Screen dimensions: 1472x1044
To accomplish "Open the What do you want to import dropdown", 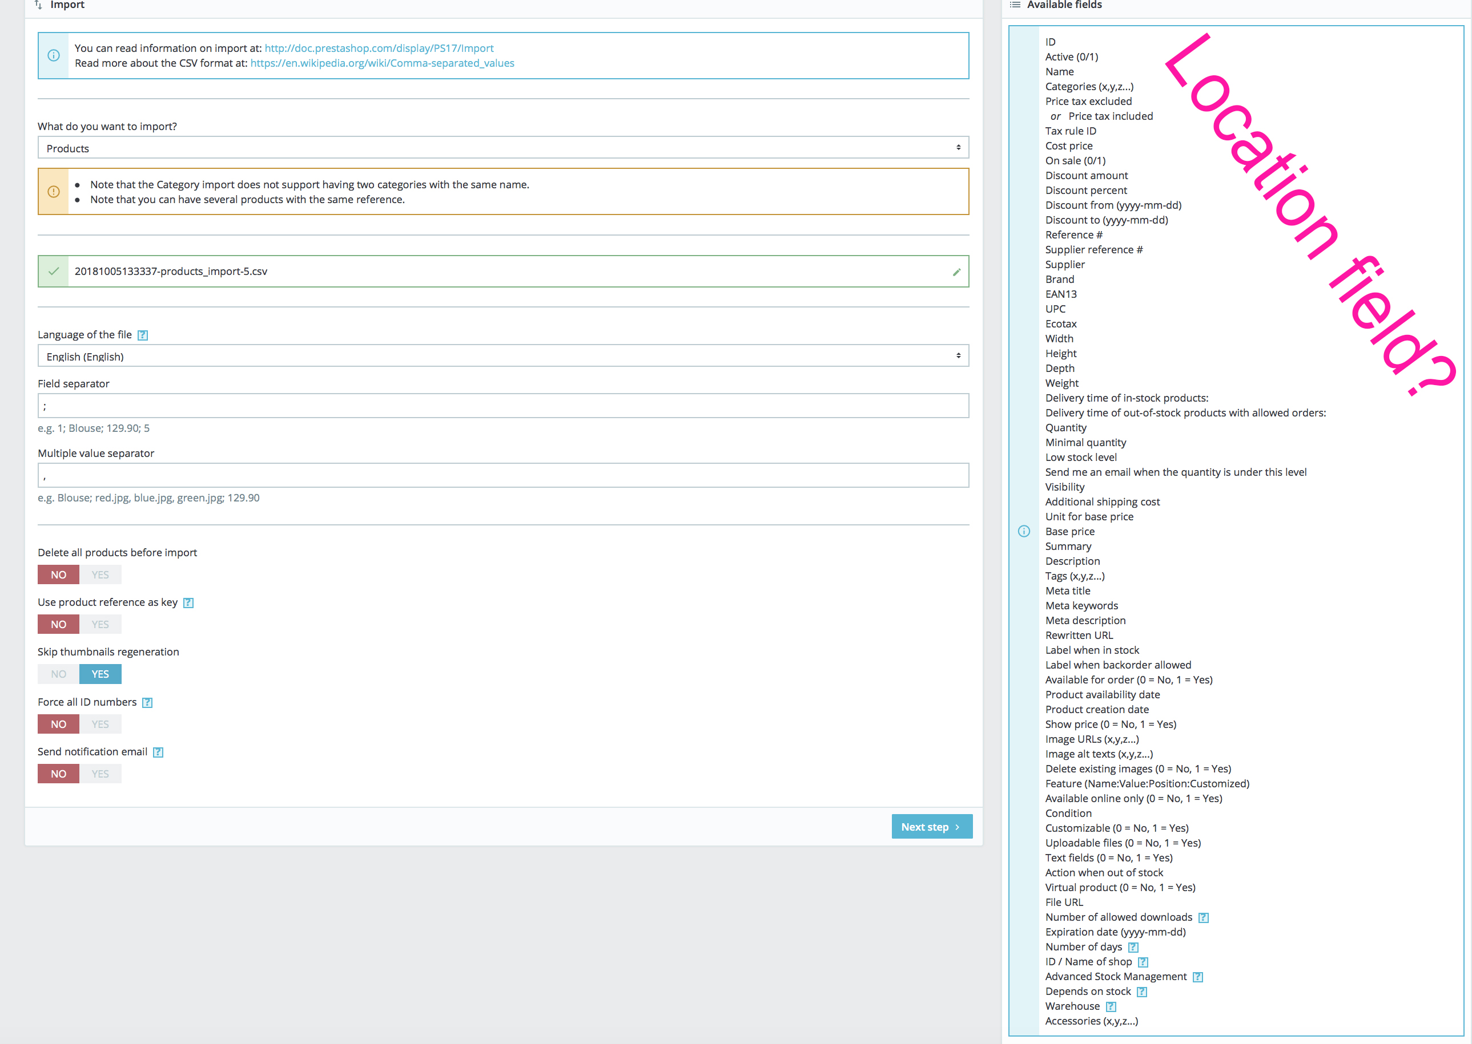I will click(503, 147).
